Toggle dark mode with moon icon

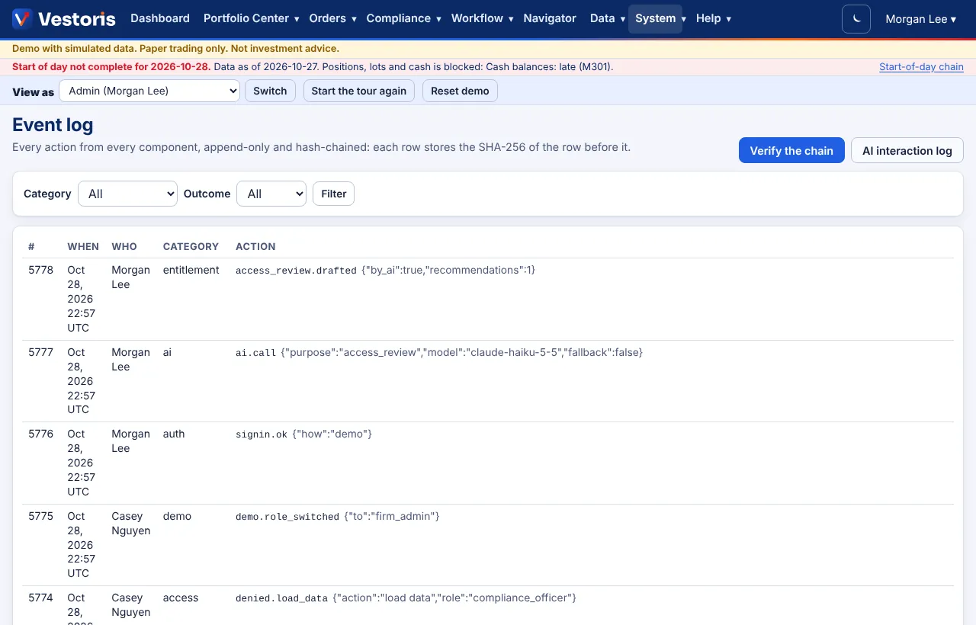(x=856, y=18)
